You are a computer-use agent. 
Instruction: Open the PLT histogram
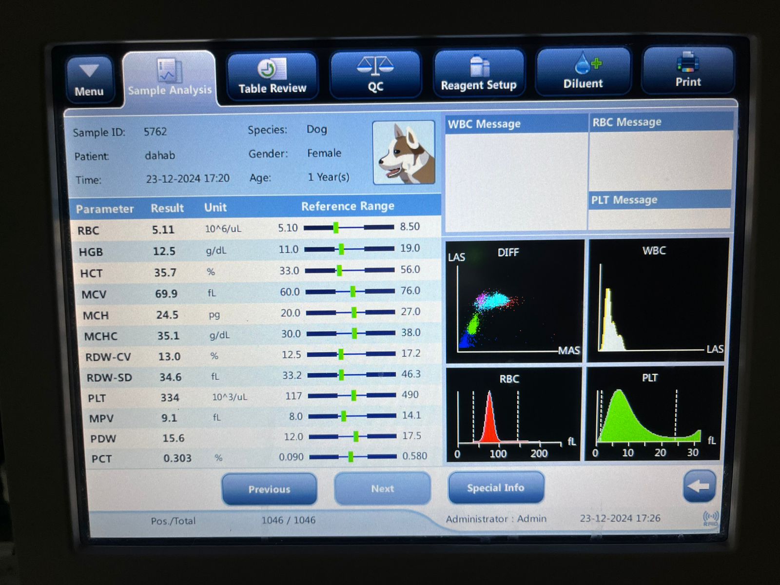tap(655, 413)
